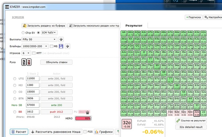Screen dimensions: 222x137
Task: Click the Расчет button
Action: click(19, 132)
